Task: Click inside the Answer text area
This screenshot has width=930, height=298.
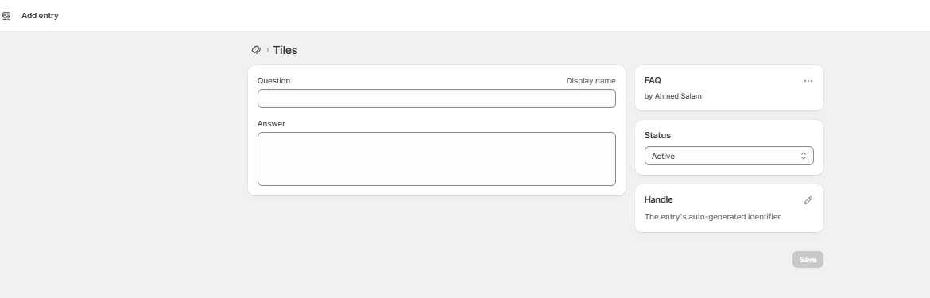Action: point(436,160)
